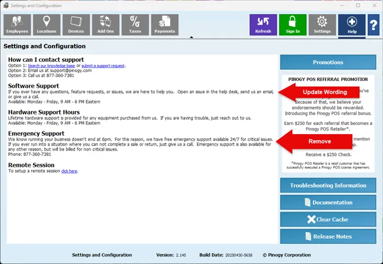Open the Documentation button

click(x=328, y=202)
